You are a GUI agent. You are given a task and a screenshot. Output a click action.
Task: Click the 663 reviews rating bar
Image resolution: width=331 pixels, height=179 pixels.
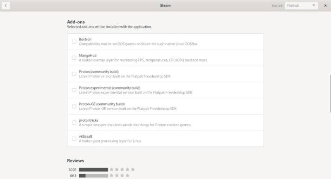coord(94,176)
